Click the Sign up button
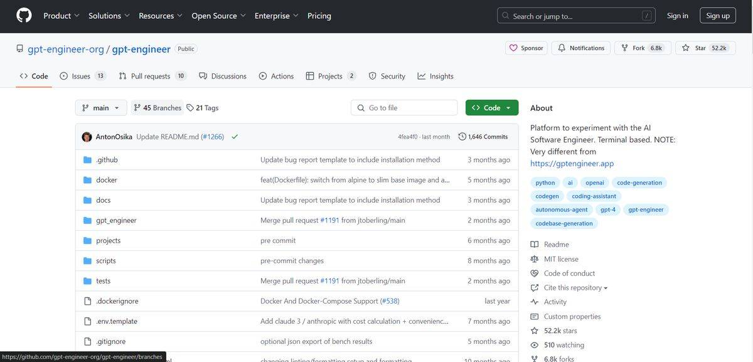The height and width of the screenshot is (362, 753). pyautogui.click(x=717, y=16)
